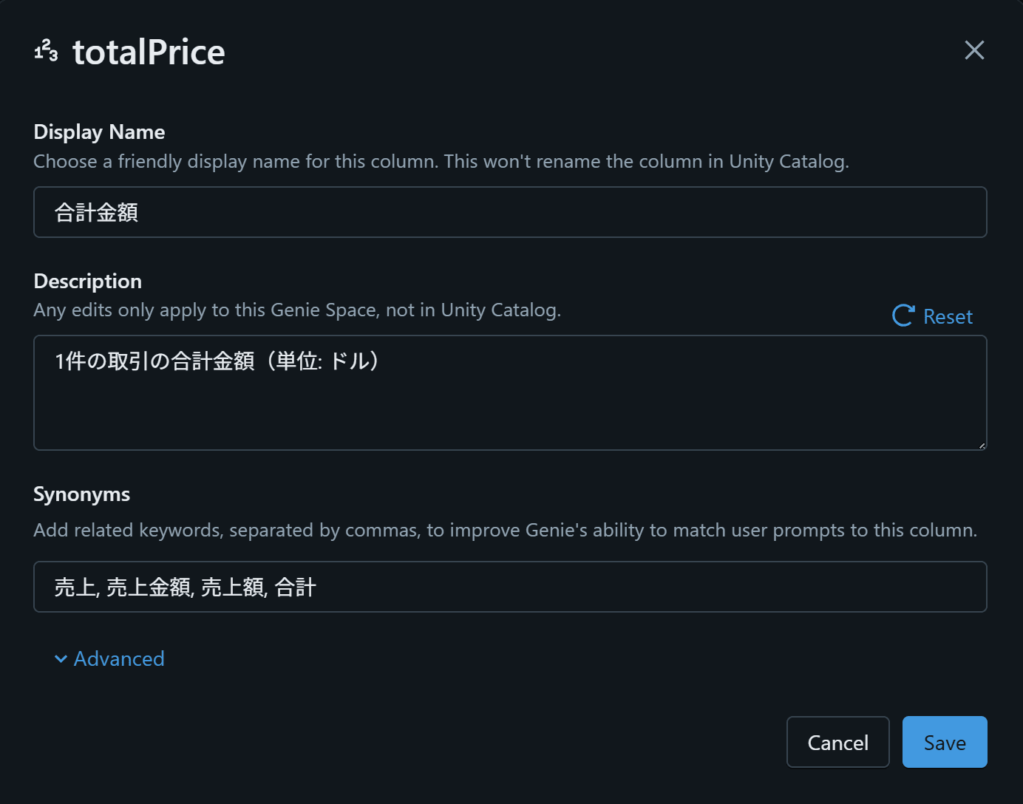The width and height of the screenshot is (1023, 804).
Task: Close the totalPrice dialog with the X
Action: pyautogui.click(x=974, y=50)
